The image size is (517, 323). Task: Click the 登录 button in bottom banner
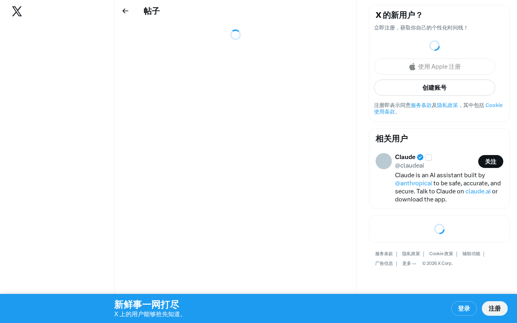click(464, 308)
